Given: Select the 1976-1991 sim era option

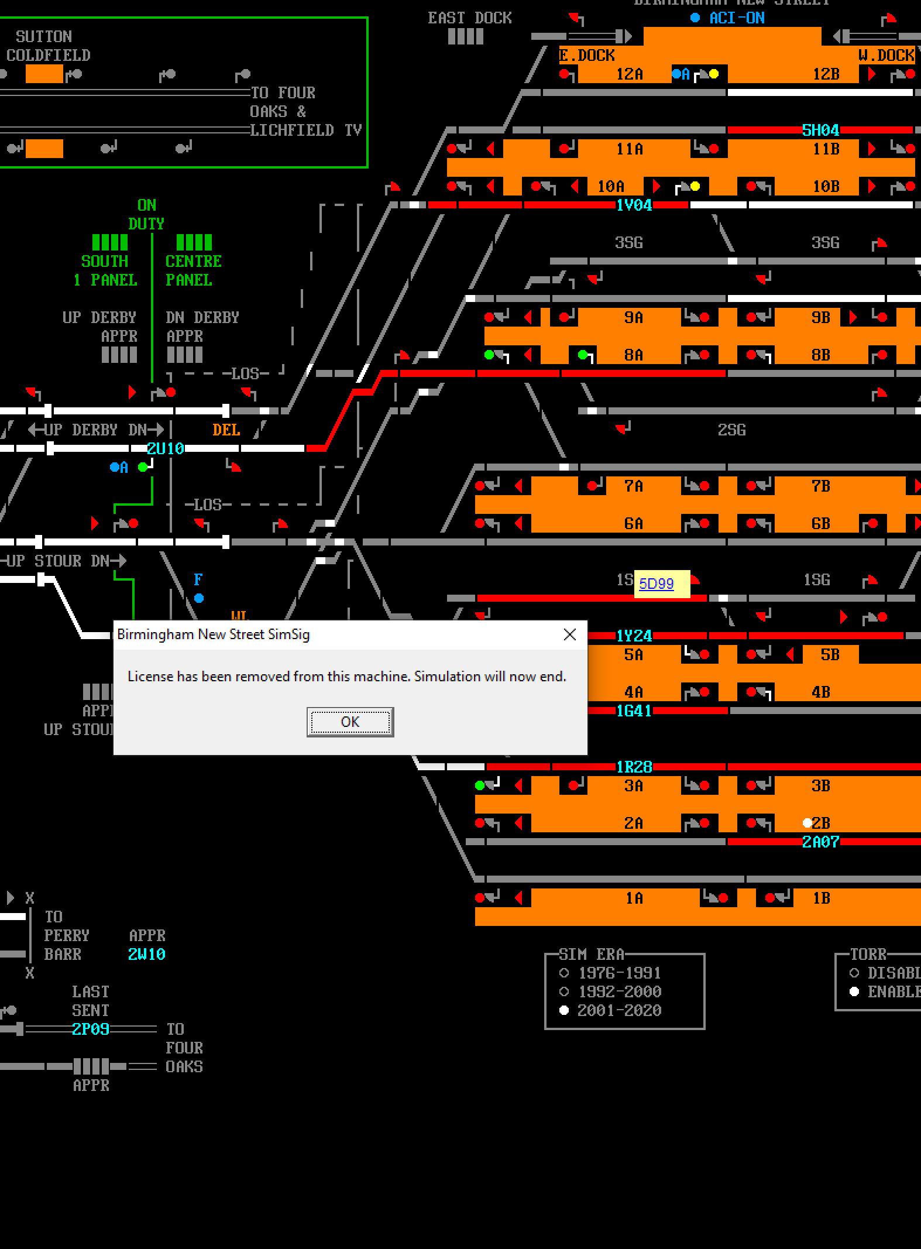Looking at the screenshot, I should tap(564, 973).
